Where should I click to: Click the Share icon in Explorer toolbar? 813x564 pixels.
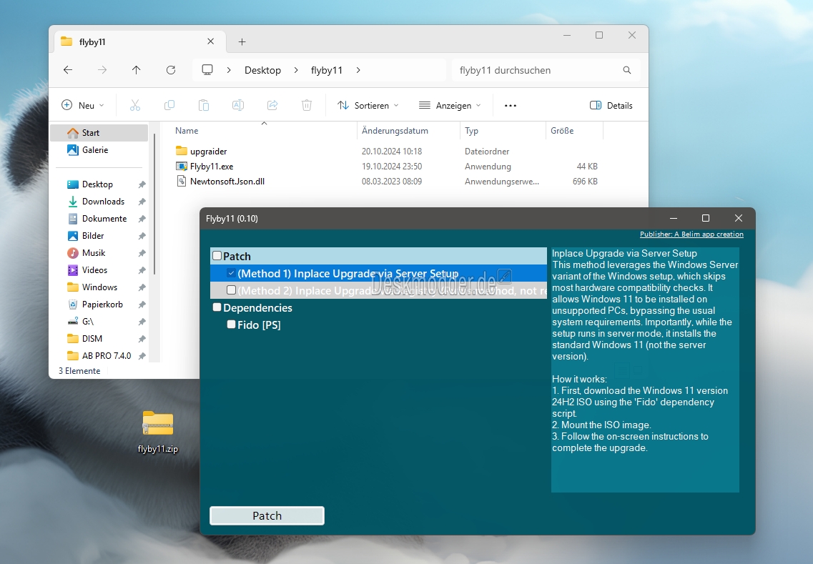[x=272, y=105]
